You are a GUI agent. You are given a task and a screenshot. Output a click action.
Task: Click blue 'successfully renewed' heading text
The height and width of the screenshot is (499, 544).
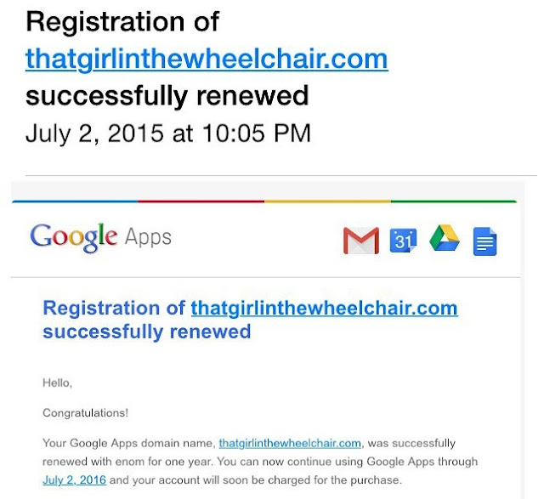click(146, 331)
